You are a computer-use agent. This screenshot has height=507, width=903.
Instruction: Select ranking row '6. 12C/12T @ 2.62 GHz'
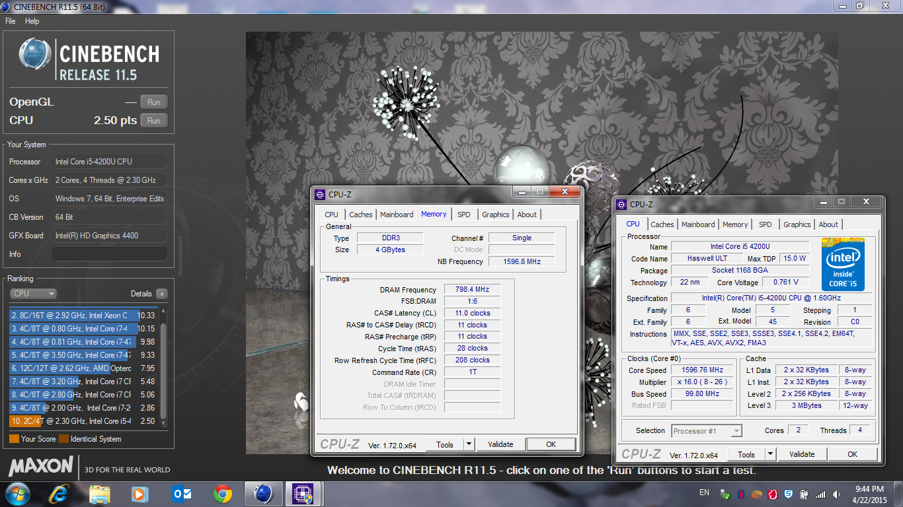click(83, 368)
